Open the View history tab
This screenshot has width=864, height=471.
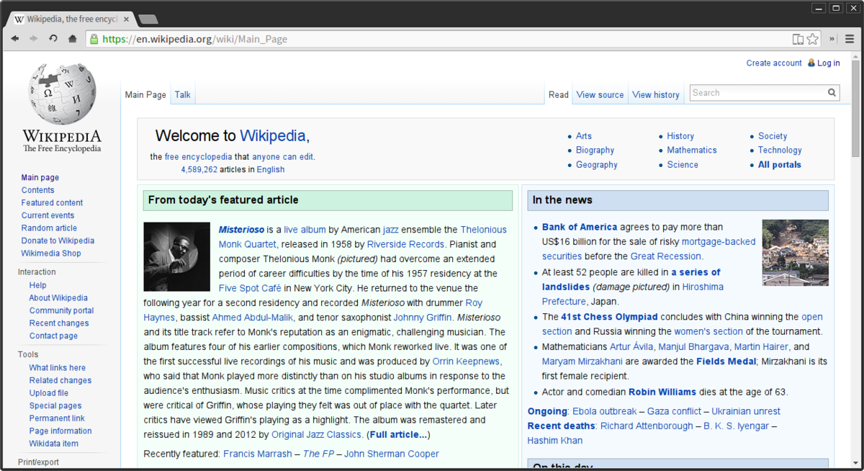pyautogui.click(x=655, y=94)
